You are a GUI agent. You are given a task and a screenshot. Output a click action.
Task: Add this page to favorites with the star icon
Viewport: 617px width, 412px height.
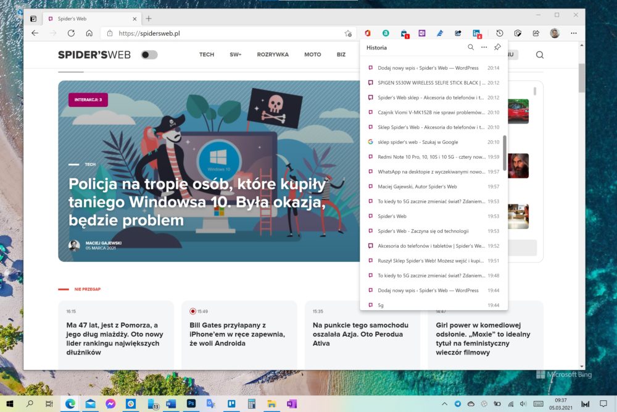pyautogui.click(x=348, y=33)
